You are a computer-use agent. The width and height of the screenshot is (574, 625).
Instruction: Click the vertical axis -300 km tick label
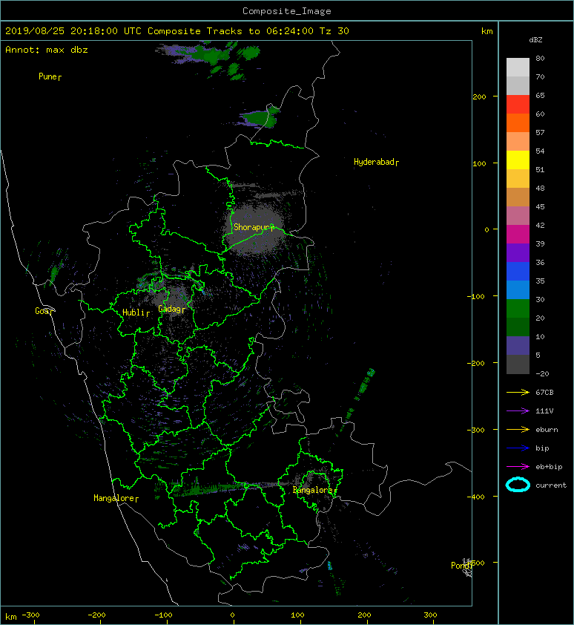pos(476,430)
